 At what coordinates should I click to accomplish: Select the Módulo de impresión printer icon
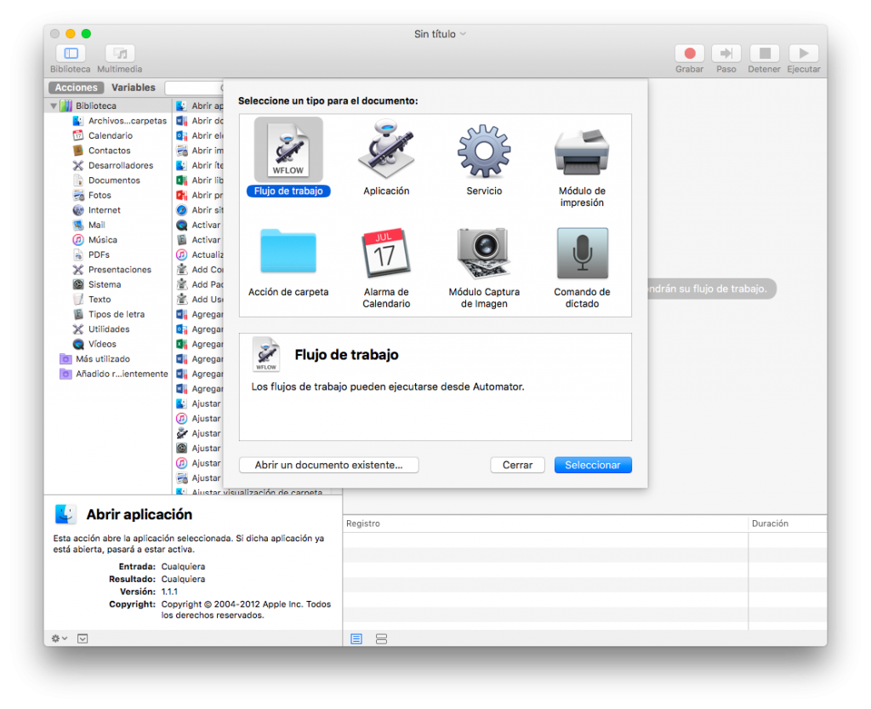(582, 152)
